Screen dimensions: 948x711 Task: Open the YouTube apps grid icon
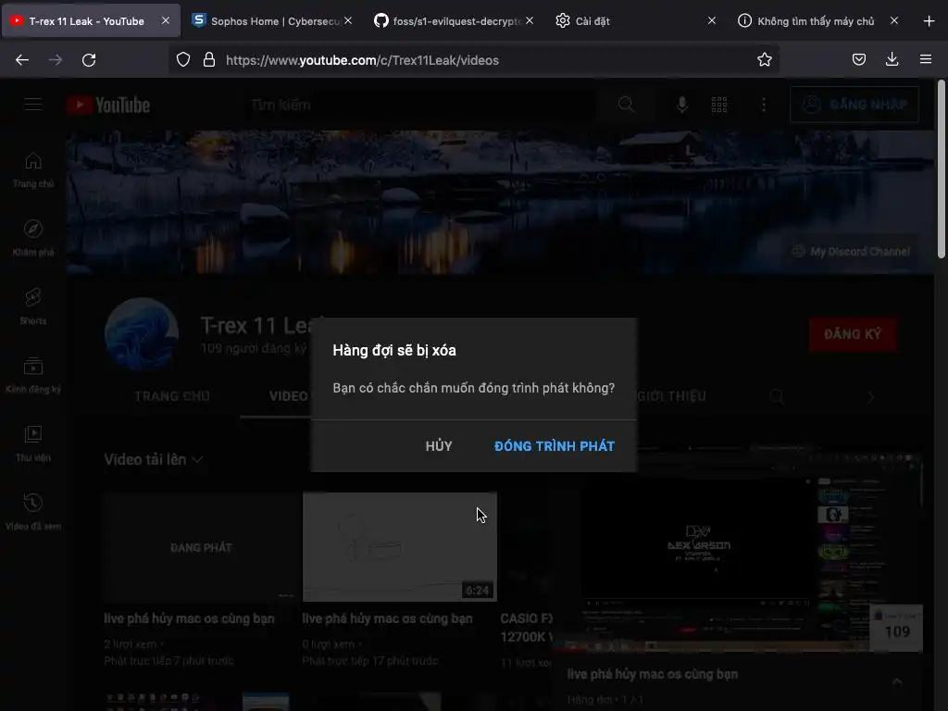pos(718,105)
